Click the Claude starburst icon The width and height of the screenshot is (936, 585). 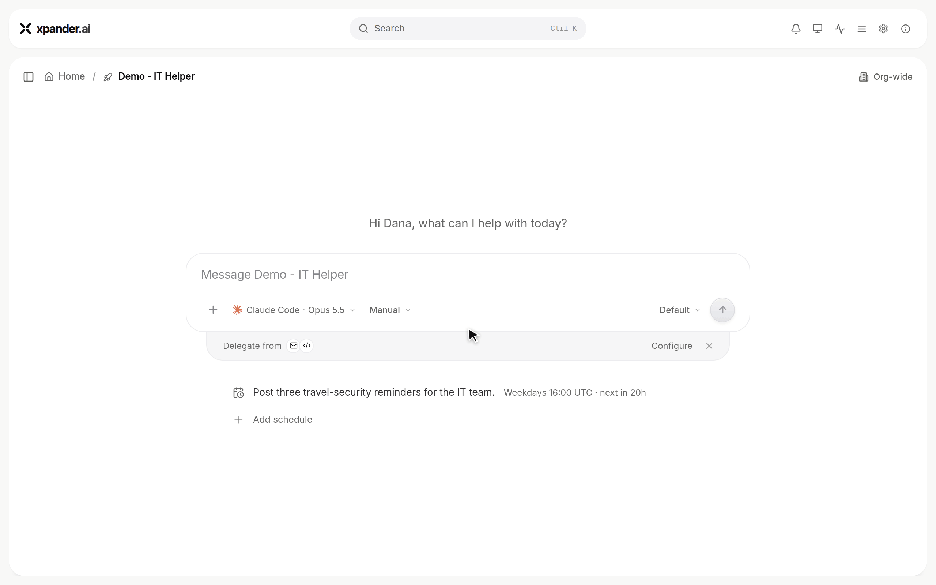coord(237,310)
